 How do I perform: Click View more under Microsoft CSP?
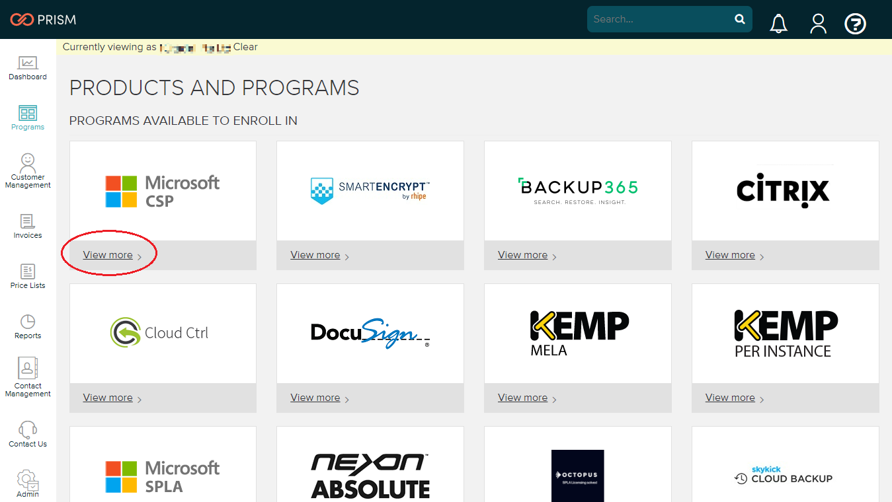pos(108,255)
